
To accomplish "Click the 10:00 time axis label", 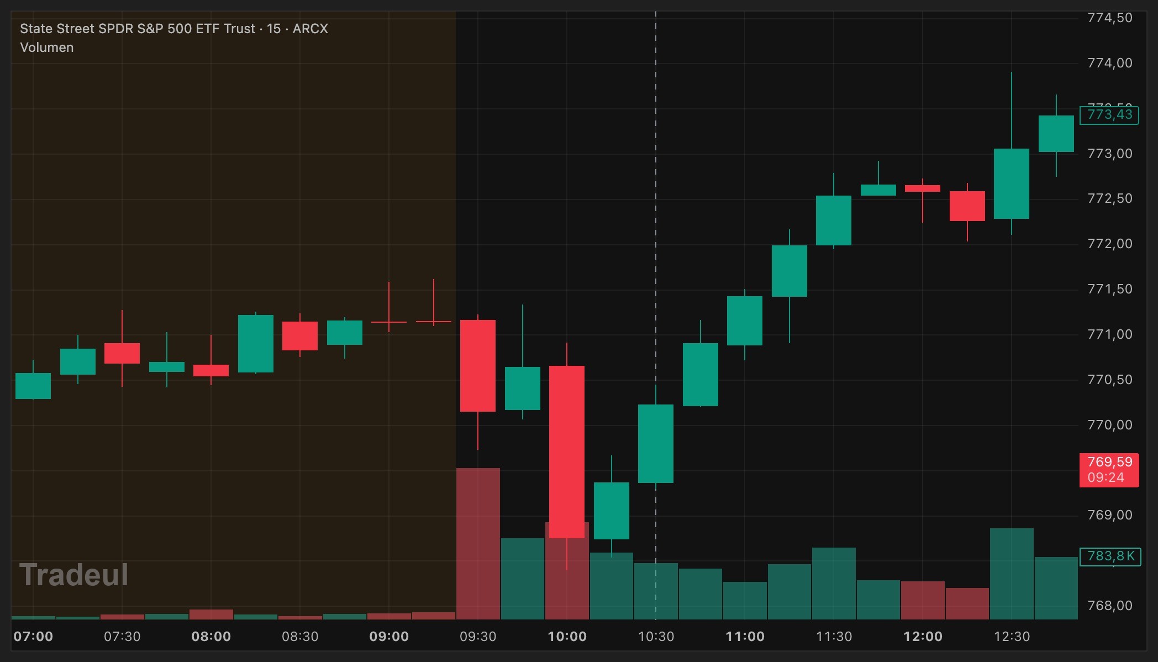I will pyautogui.click(x=567, y=637).
